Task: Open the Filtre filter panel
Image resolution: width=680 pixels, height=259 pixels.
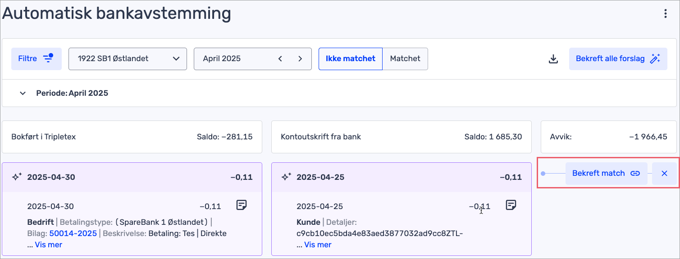Action: click(36, 59)
